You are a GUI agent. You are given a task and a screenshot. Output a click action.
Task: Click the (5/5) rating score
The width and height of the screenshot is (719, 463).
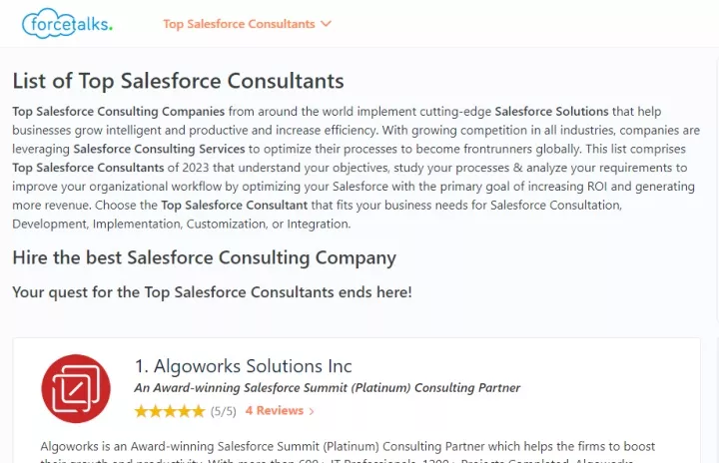point(224,412)
